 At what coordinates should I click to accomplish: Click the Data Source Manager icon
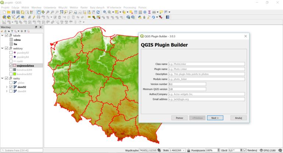[x=4, y=17]
